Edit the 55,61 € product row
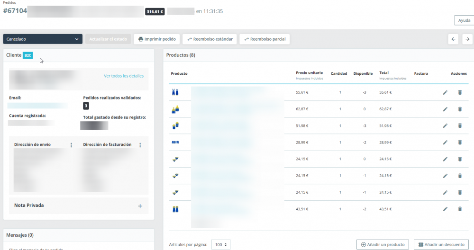 [x=445, y=92]
